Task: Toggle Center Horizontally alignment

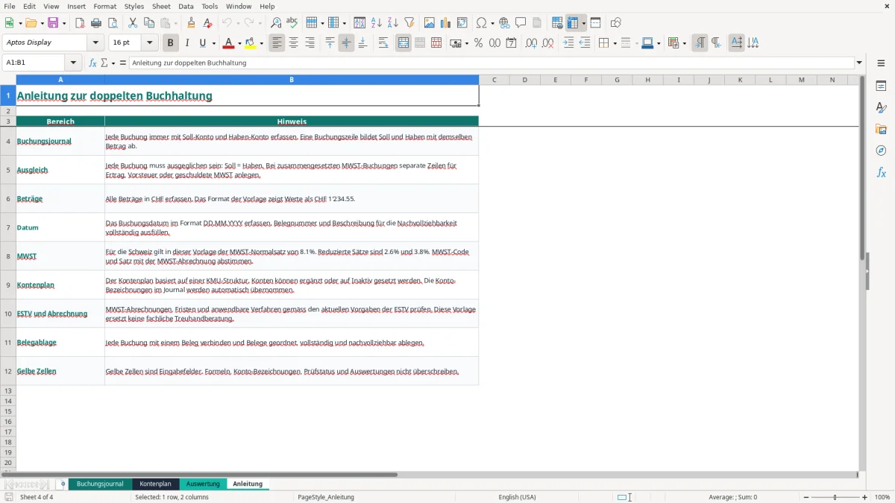Action: pyautogui.click(x=294, y=43)
